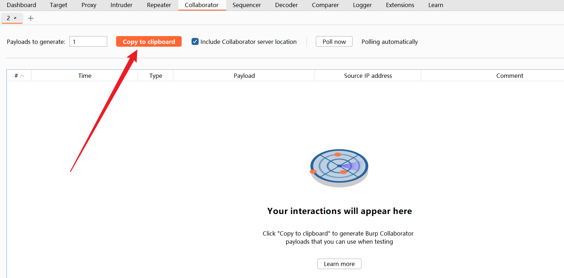Open the Sequencer tab

tap(247, 5)
